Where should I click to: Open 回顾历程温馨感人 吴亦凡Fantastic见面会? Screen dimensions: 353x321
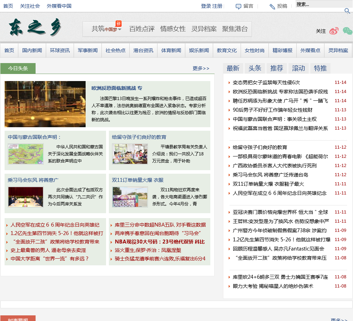[278, 249]
